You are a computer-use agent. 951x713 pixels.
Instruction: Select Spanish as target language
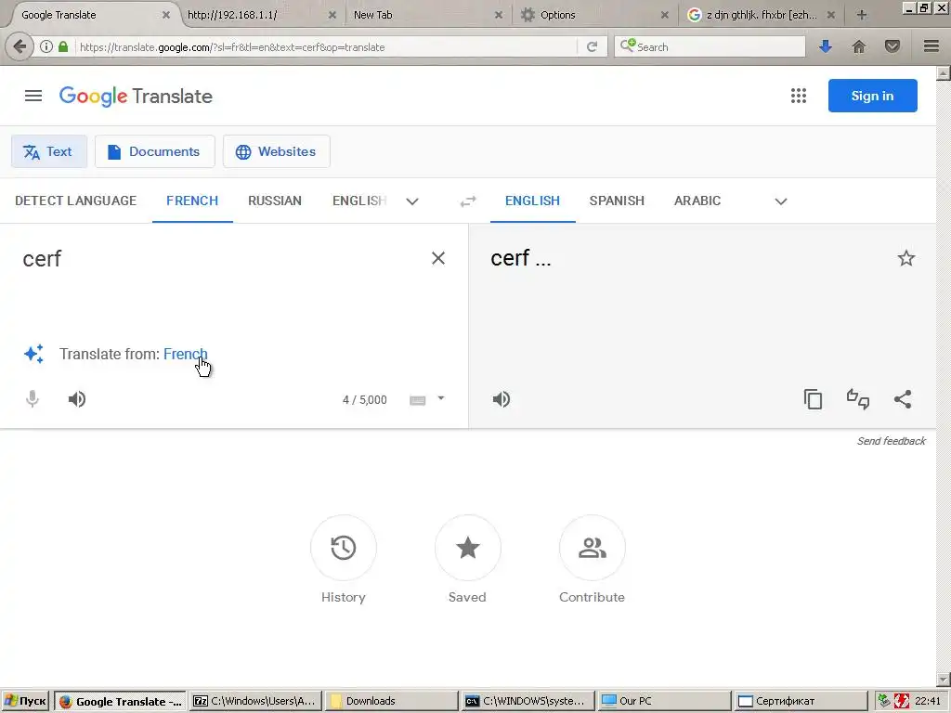[617, 201]
